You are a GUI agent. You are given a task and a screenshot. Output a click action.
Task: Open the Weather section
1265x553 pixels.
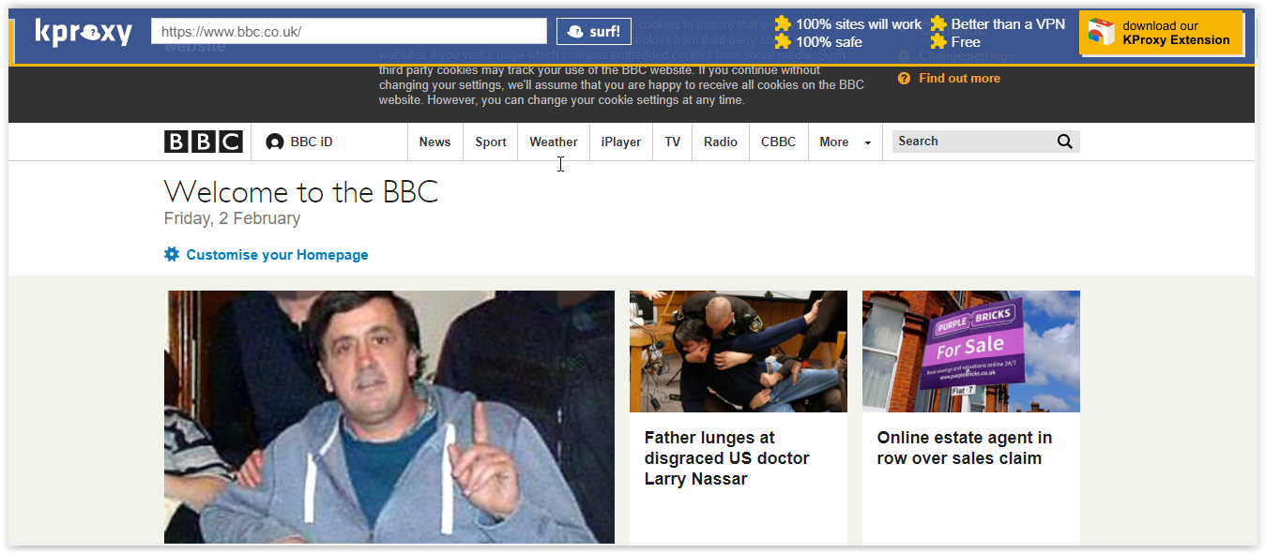click(x=554, y=142)
